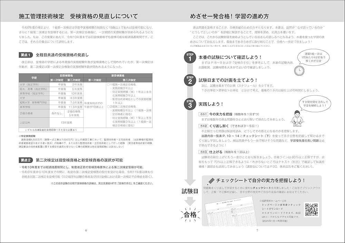Viewport: 345px width, 243px height.
Task: Click underlined note about 国土交通省HP
Action: pos(102,183)
